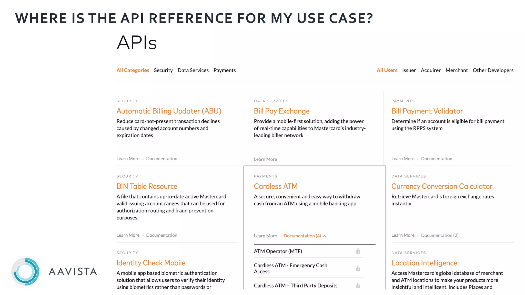Open Bill Payment Validator title link
The width and height of the screenshot is (525, 295).
pyautogui.click(x=427, y=111)
